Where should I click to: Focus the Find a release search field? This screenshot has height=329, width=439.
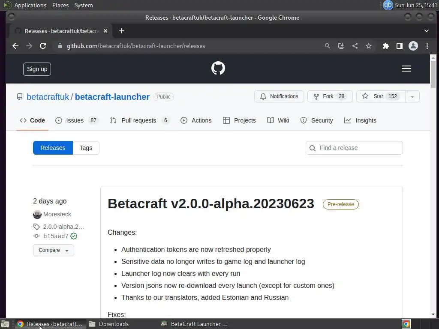pos(354,148)
